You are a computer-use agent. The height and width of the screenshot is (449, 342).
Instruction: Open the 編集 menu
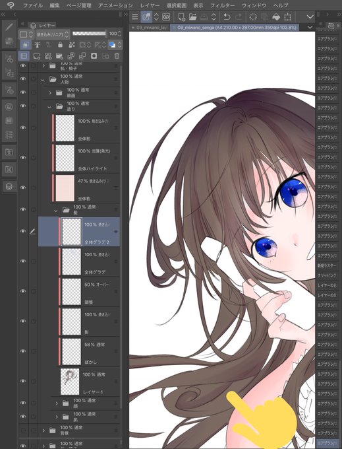[55, 5]
